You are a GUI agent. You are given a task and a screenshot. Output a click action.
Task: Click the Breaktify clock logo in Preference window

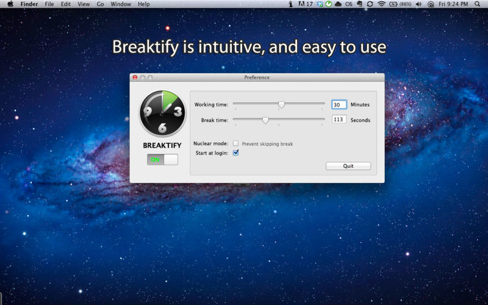coord(162,113)
